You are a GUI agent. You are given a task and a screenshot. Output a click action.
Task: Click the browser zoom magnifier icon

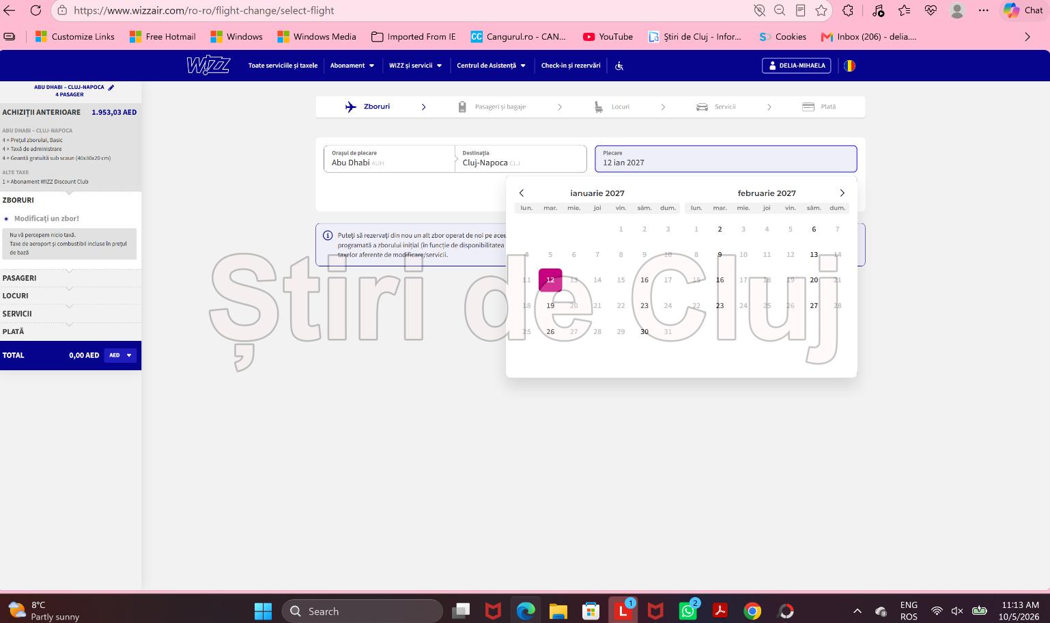click(780, 10)
